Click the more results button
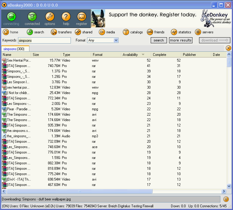Viewport: 233px width, 210px height. point(181,40)
